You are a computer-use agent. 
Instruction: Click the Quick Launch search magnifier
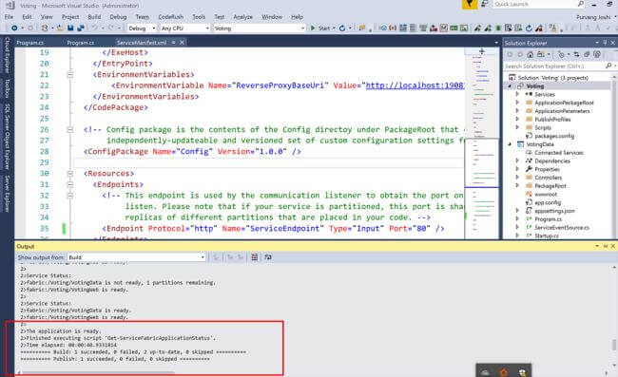click(580, 4)
